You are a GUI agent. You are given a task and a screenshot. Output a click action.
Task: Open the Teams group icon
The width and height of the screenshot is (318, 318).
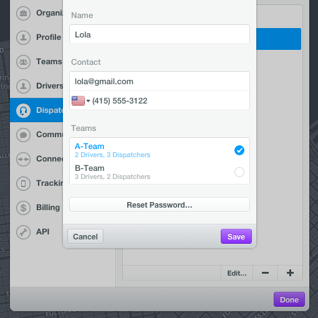pyautogui.click(x=23, y=62)
